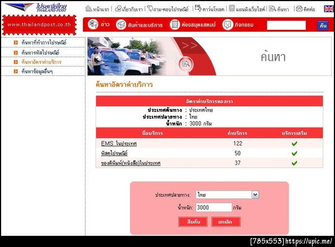Click the สินค้าและบริการ box icon
Screen dimensions: 335x247
[x=121, y=25]
